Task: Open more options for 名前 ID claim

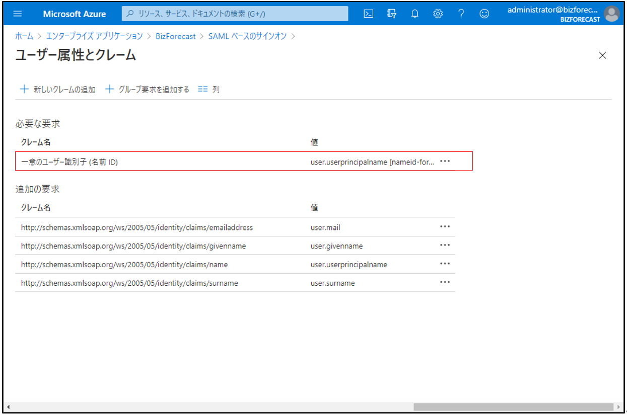Action: tap(445, 161)
